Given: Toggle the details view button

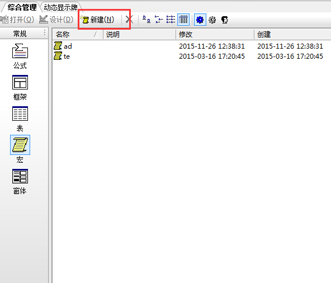Looking at the screenshot, I should [x=183, y=20].
